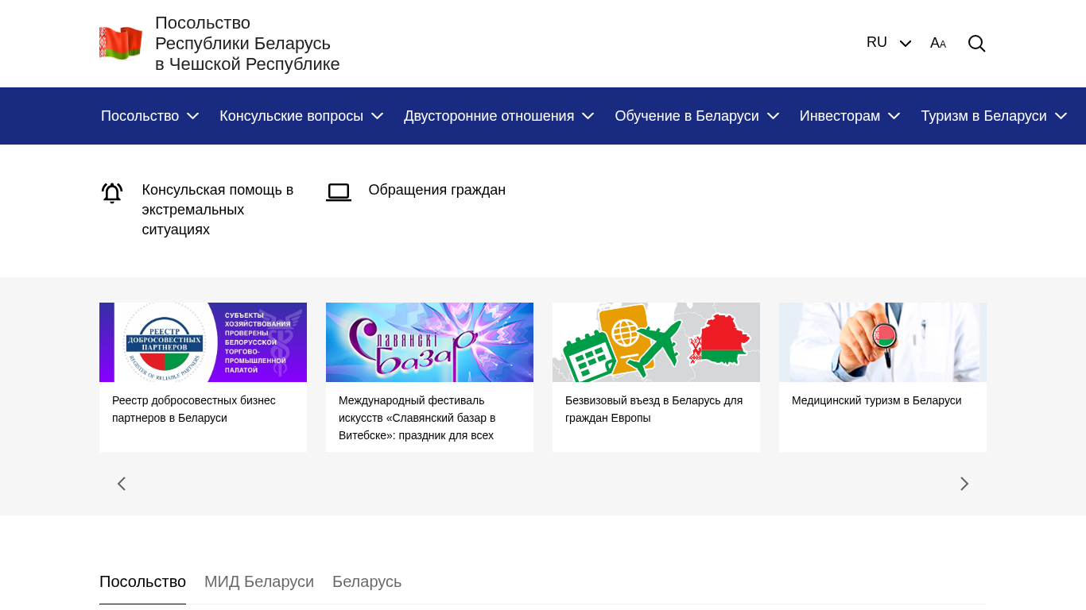Open the Обращения граждан link
The image size is (1086, 610).
(437, 190)
